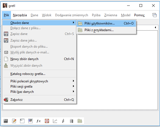Open the lifebuoy help reference icon

(47, 121)
